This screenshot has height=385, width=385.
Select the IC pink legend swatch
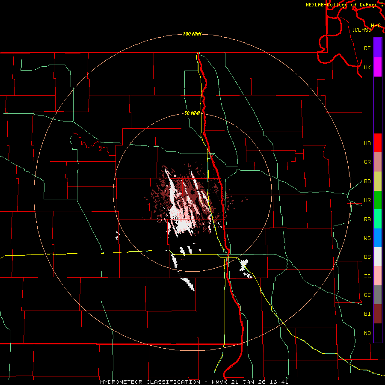[x=378, y=276]
